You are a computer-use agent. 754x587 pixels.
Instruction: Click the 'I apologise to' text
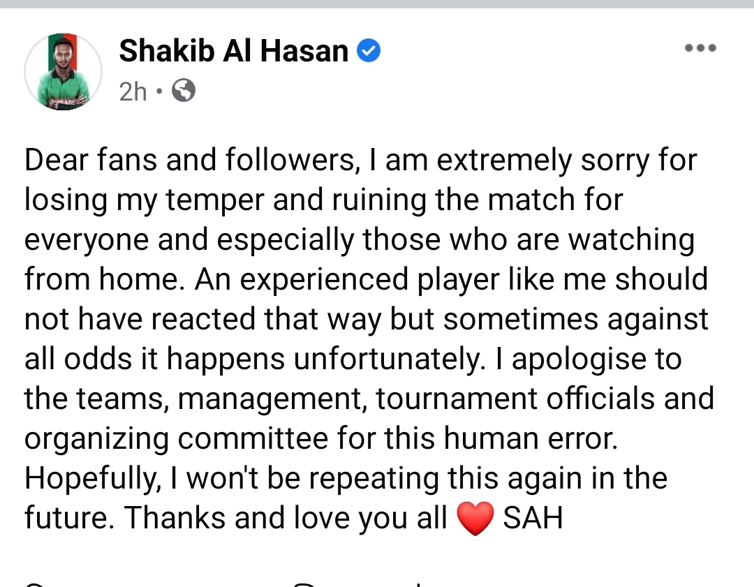click(597, 359)
